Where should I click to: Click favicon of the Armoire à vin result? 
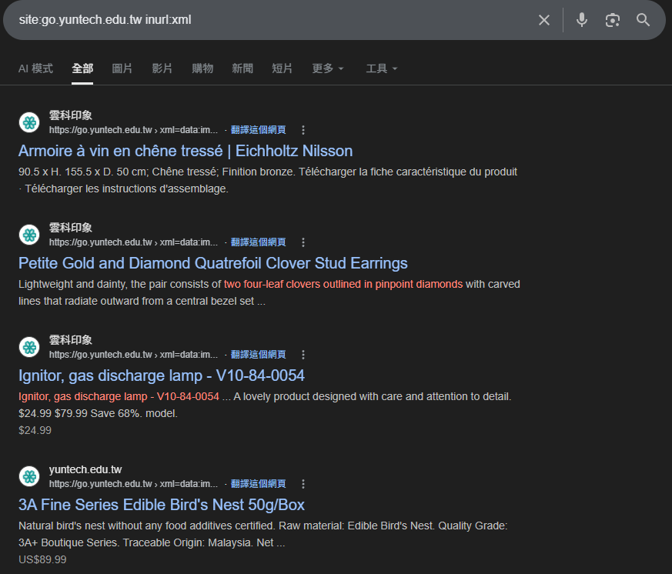(29, 122)
